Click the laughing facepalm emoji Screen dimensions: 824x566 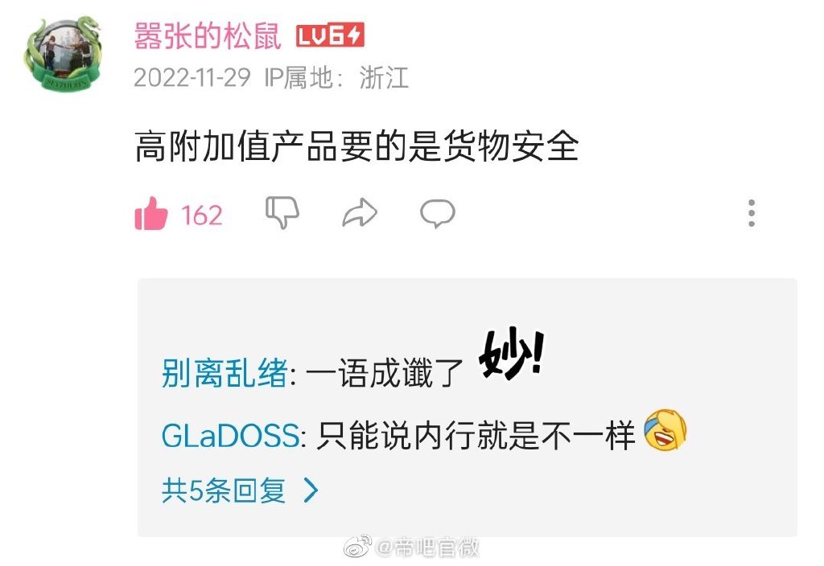pyautogui.click(x=665, y=429)
